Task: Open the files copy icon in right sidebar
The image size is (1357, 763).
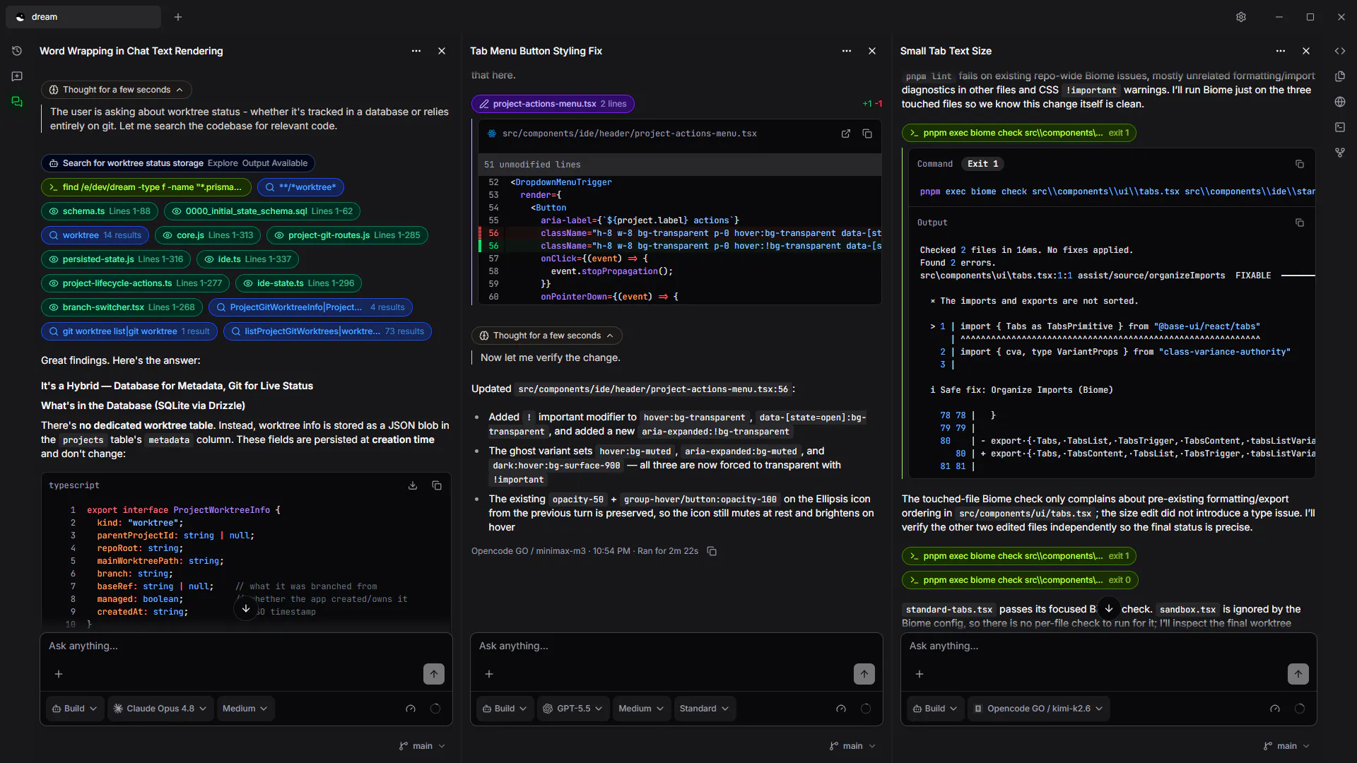Action: [1340, 76]
